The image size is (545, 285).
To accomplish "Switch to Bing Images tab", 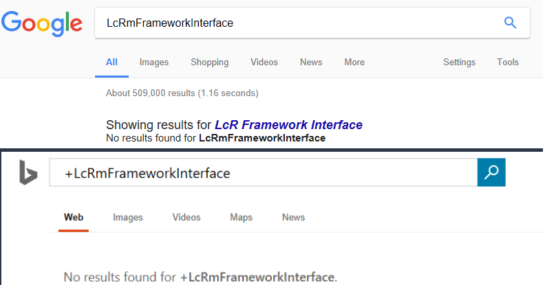I will [x=127, y=218].
